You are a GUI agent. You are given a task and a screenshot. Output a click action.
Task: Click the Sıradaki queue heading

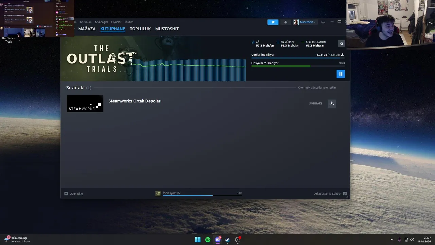tap(79, 88)
